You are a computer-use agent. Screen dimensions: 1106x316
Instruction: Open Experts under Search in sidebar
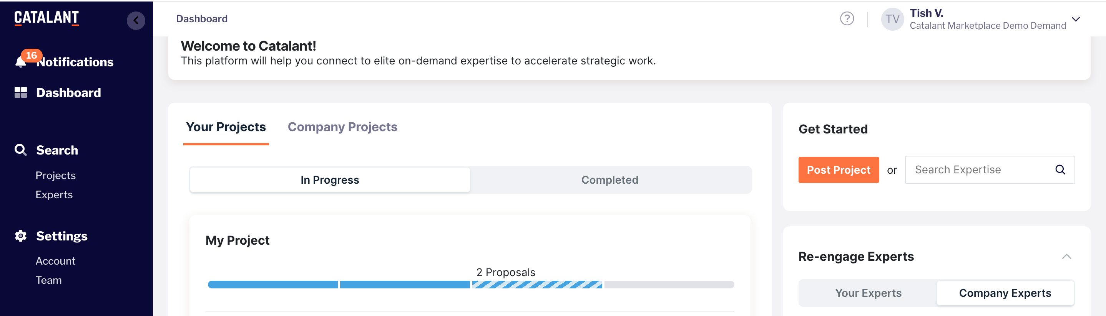(54, 195)
